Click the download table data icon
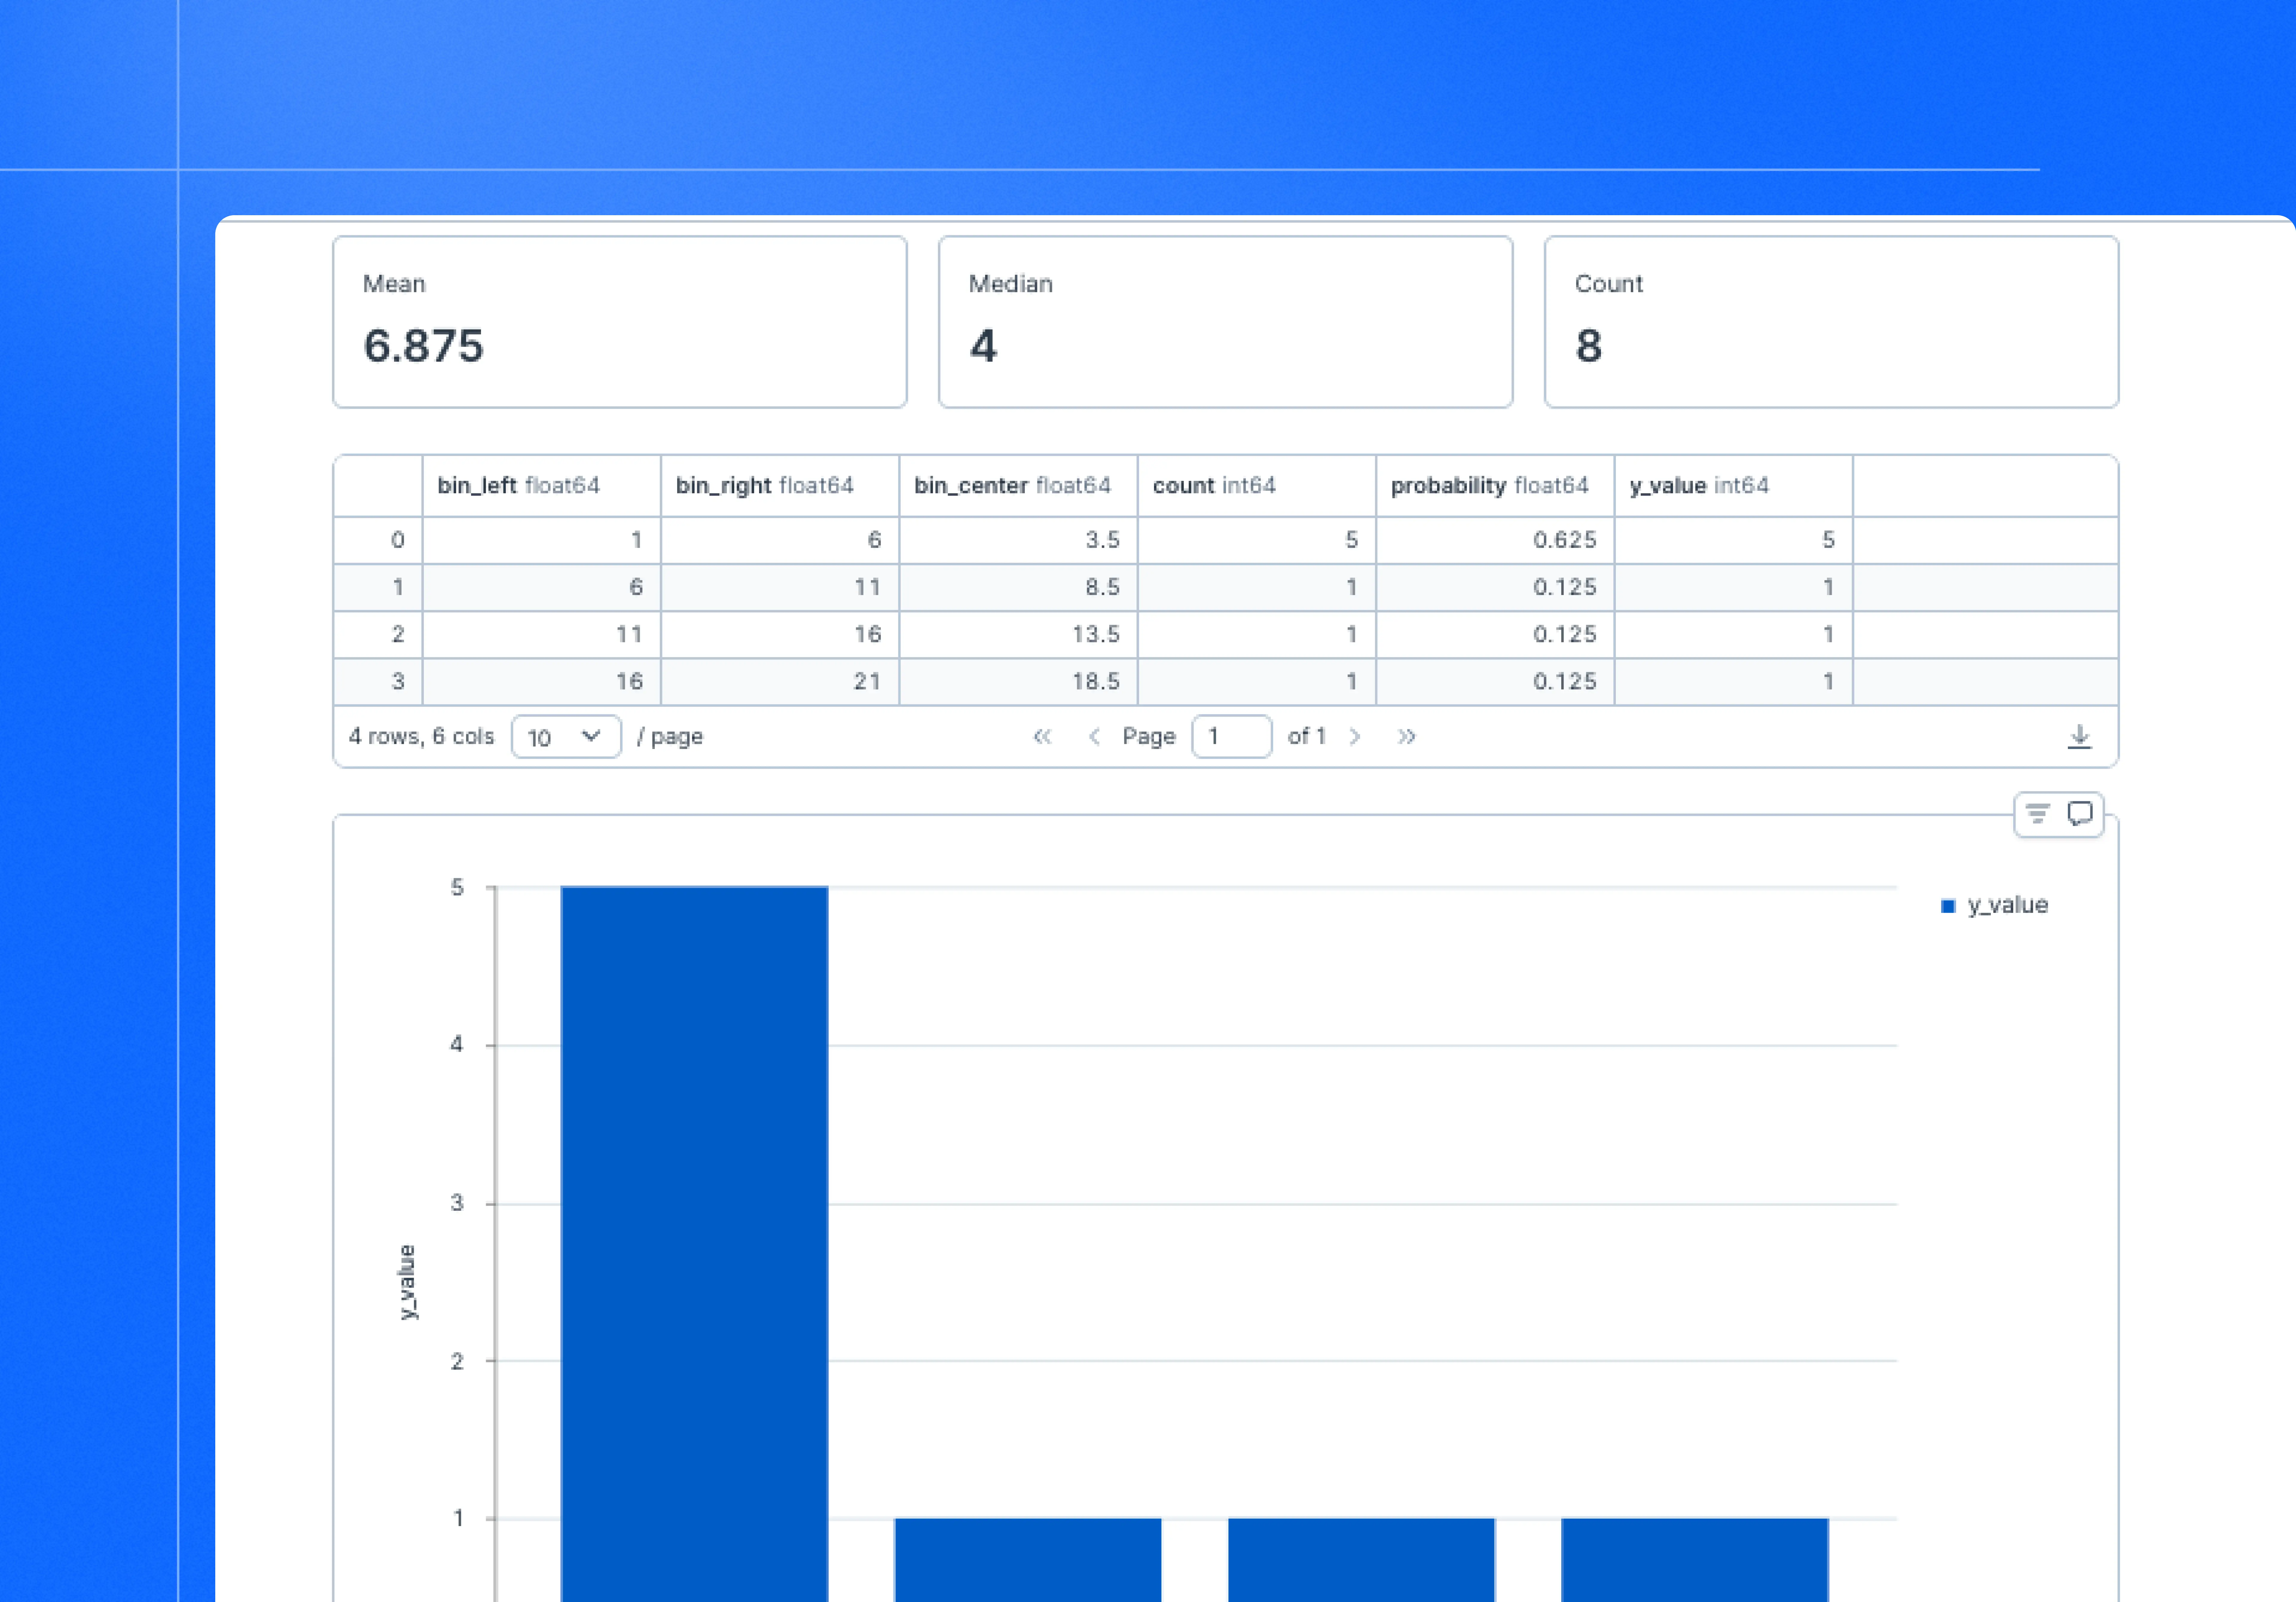2296x1602 pixels. click(2079, 737)
